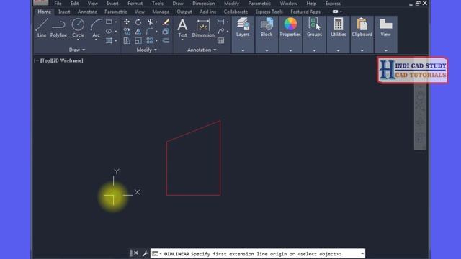The width and height of the screenshot is (461, 259).
Task: Activate the Scale tool
Action: coord(138,40)
